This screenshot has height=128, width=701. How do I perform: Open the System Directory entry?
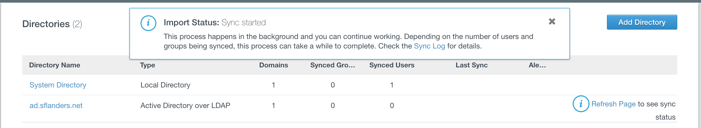58,85
